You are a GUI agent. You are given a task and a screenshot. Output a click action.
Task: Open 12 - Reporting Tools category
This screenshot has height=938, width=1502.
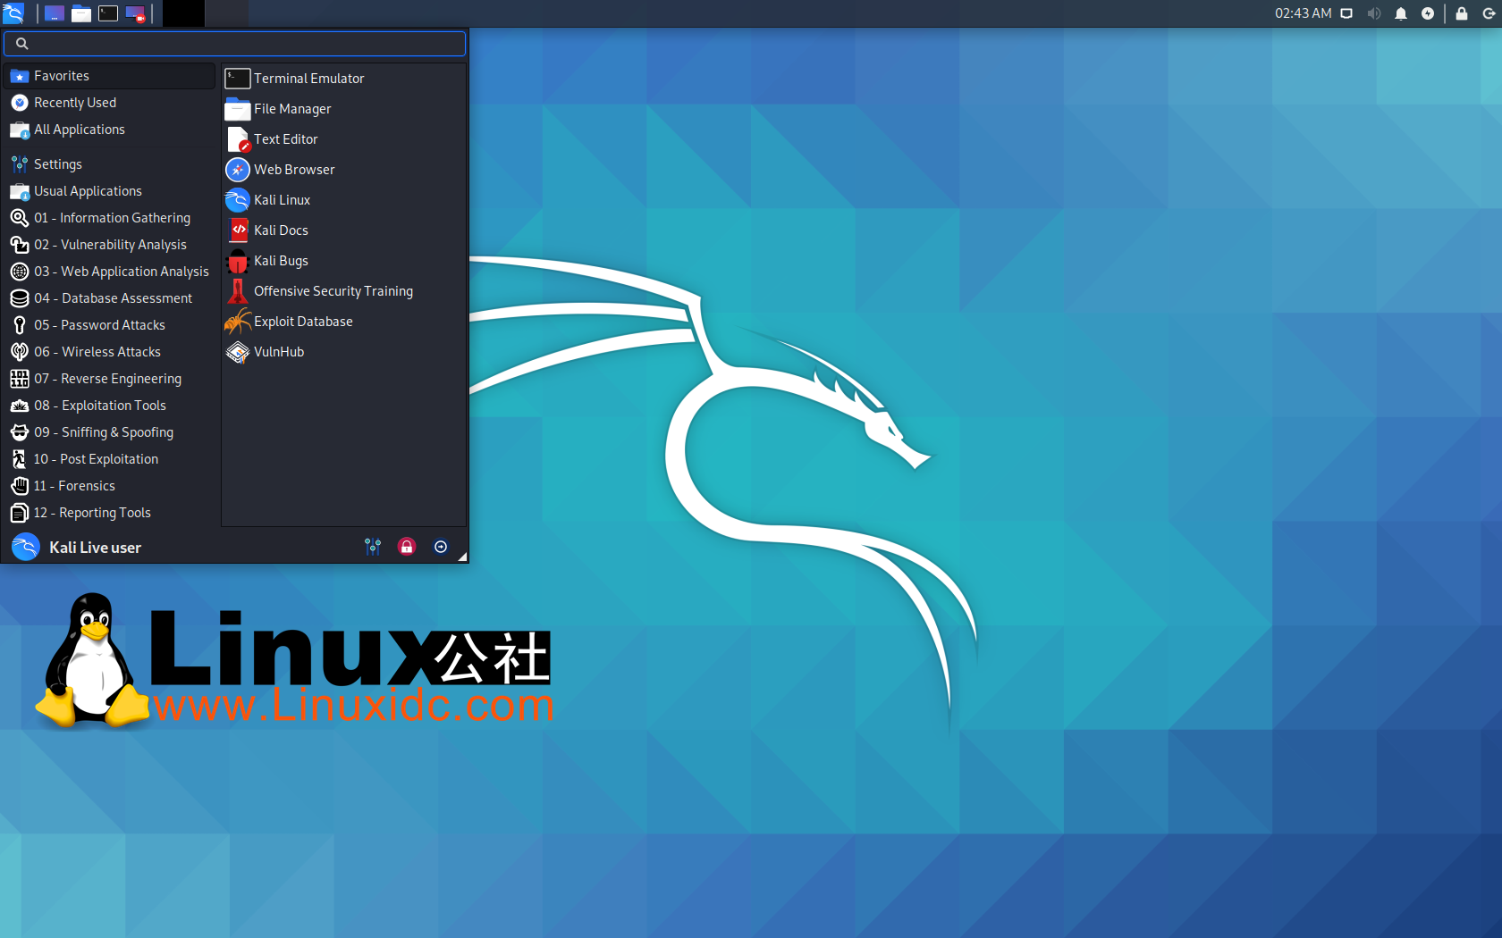tap(110, 513)
